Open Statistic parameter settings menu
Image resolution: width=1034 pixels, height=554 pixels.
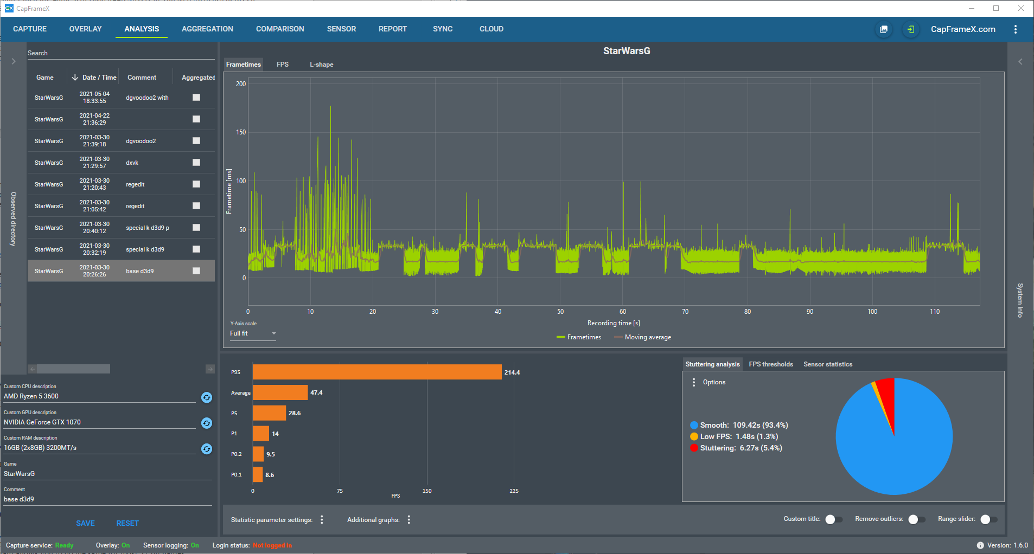(322, 520)
